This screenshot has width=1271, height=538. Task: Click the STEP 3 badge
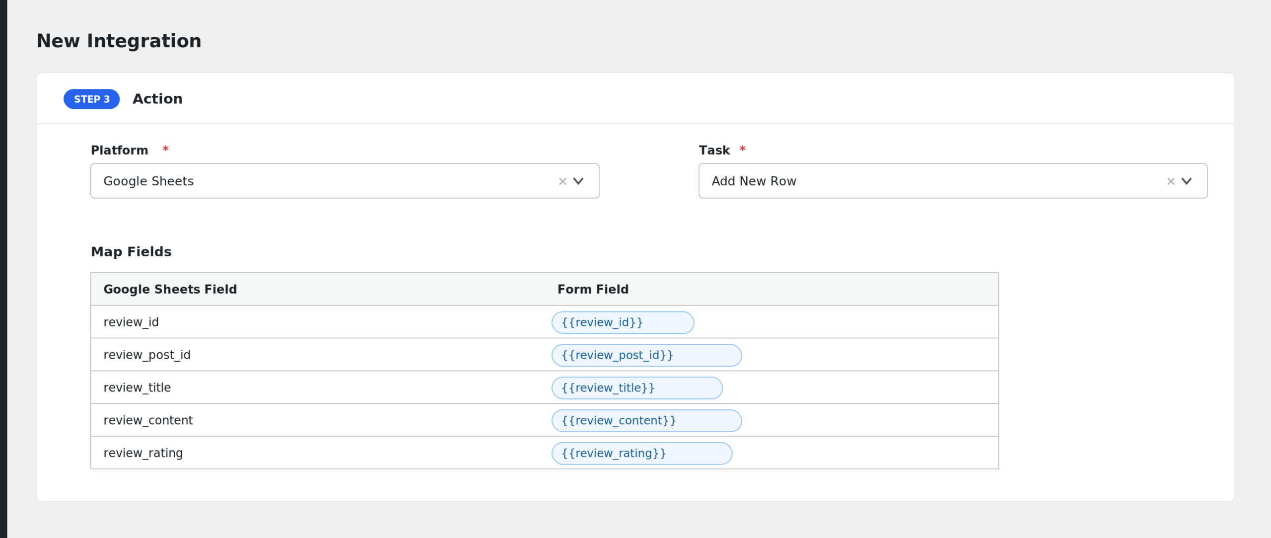click(92, 99)
